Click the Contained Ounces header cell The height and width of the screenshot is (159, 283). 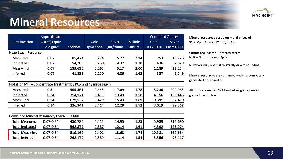point(164,37)
